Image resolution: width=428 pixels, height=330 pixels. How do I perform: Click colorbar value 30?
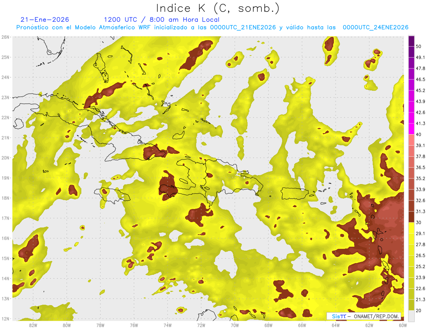(419, 222)
